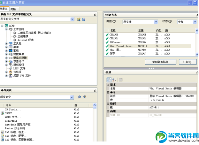Click the green check mark beside the 保存 shortcut
The image size is (199, 145).
coord(107,54)
